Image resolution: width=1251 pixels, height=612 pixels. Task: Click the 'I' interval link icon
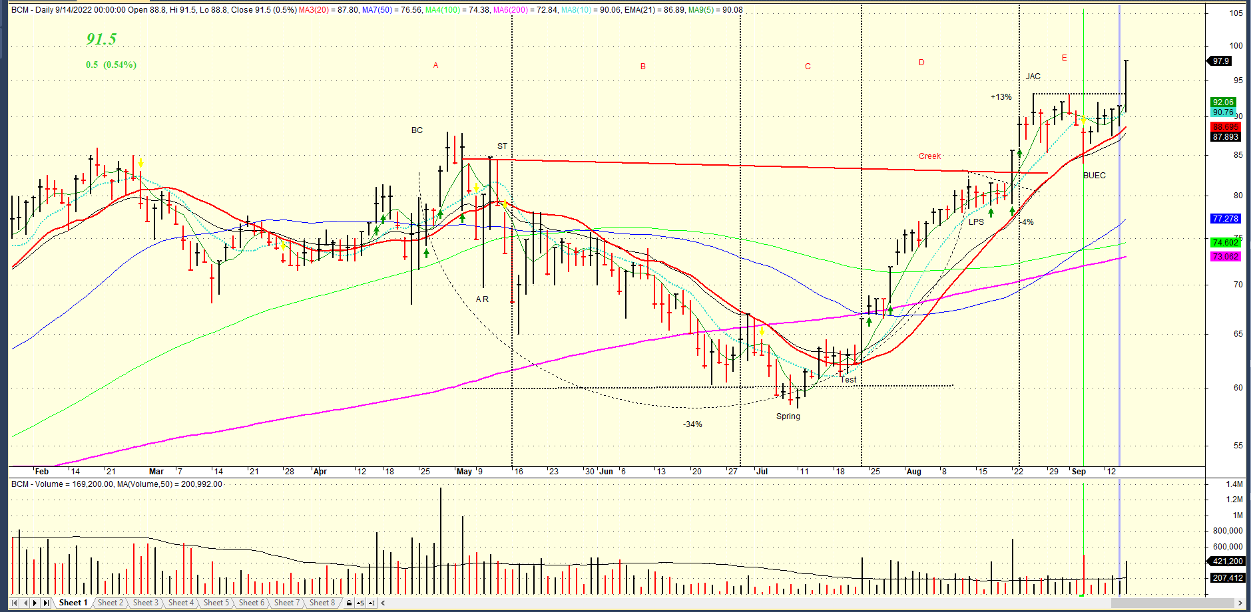(372, 603)
